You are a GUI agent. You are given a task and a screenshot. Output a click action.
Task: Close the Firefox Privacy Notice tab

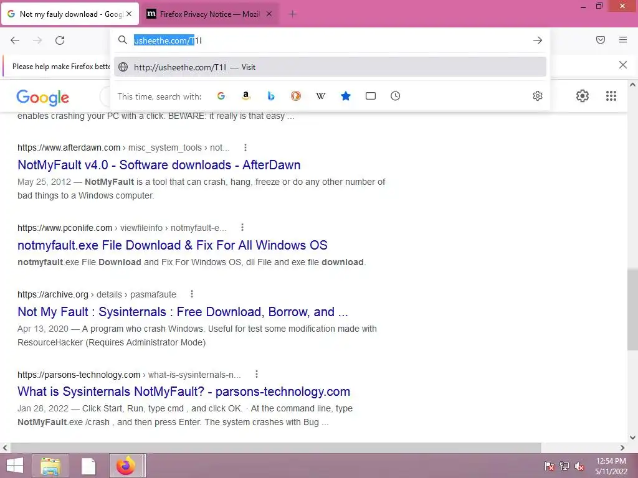(x=269, y=14)
